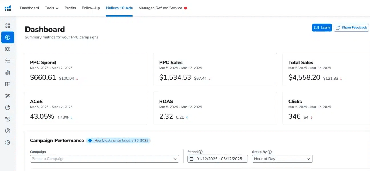
Task: Open the history clock sidebar icon
Action: pos(8,119)
